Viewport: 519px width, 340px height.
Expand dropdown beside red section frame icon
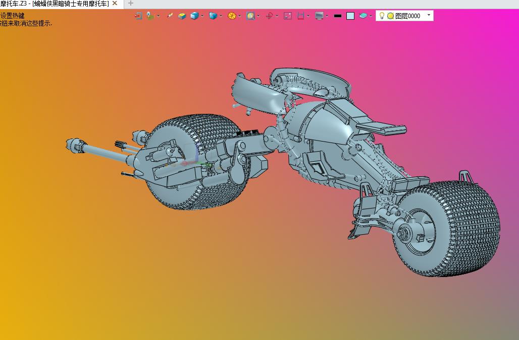click(x=308, y=16)
